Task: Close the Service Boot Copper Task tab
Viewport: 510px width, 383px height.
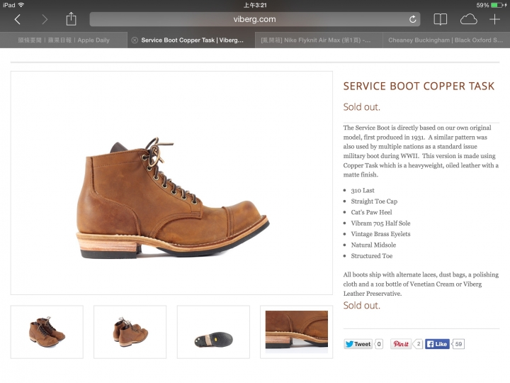Action: point(135,40)
